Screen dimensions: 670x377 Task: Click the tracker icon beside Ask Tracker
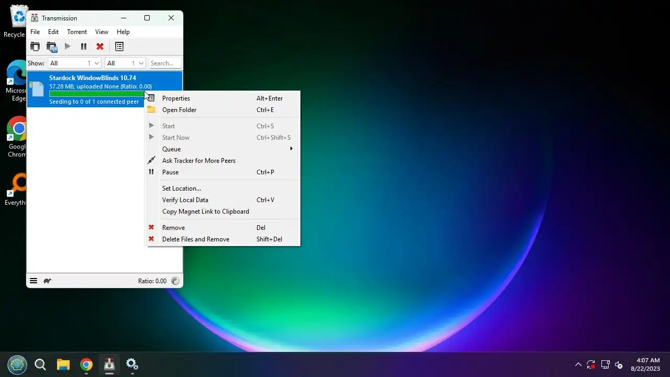pos(151,160)
